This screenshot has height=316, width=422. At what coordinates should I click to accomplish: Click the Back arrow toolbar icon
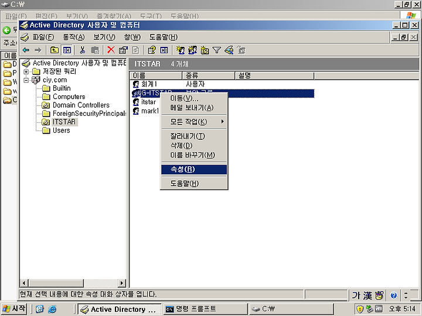pos(26,50)
